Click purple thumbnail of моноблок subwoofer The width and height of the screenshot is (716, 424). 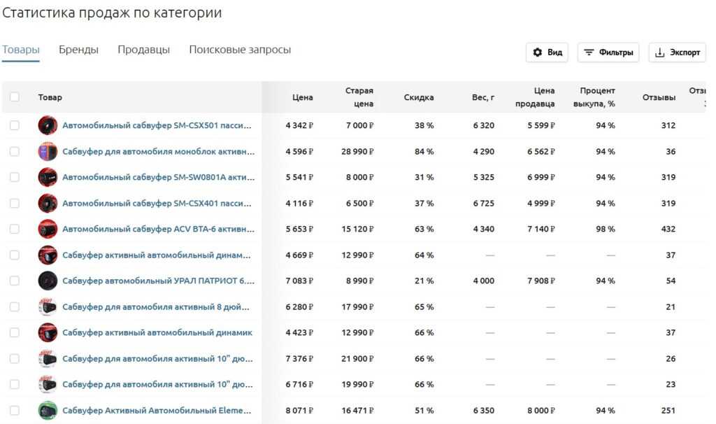48,152
